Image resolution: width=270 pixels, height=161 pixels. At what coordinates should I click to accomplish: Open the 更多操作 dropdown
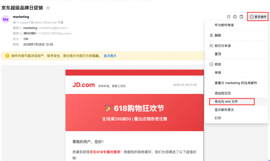pos(258,17)
